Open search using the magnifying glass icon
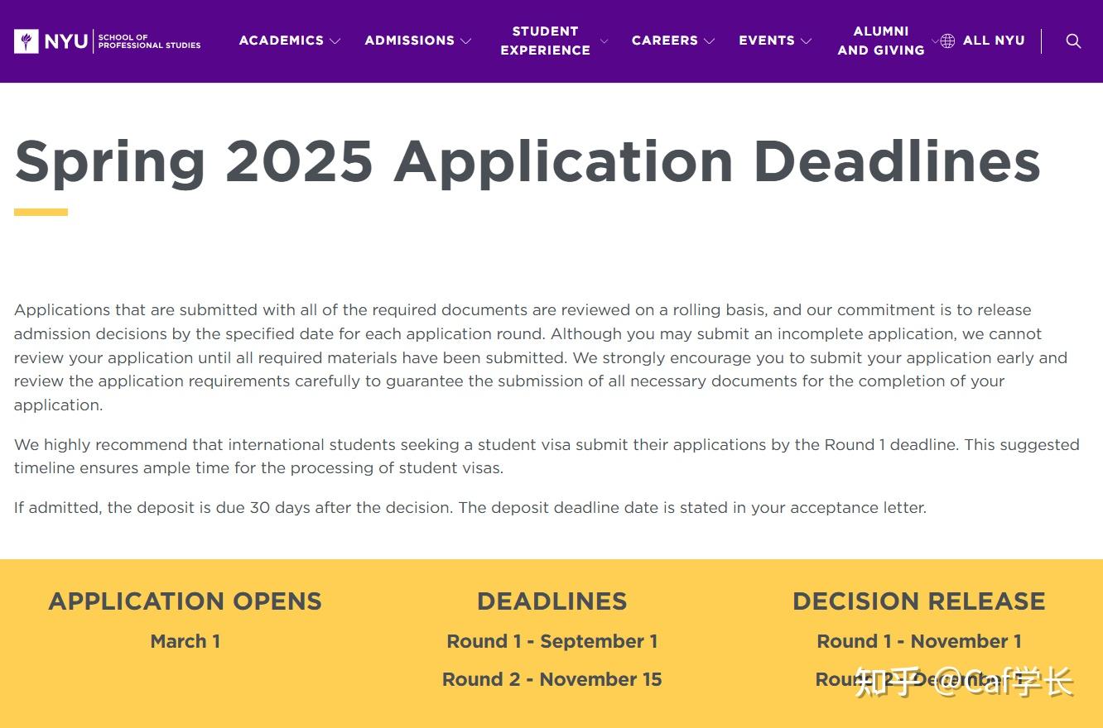This screenshot has height=728, width=1103. point(1074,41)
